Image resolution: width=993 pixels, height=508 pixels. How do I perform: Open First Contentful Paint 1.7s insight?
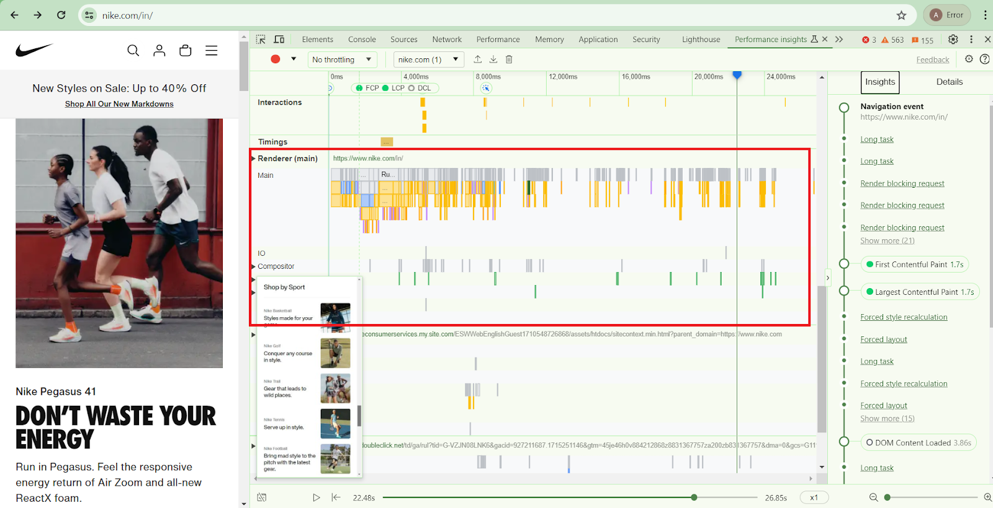915,265
